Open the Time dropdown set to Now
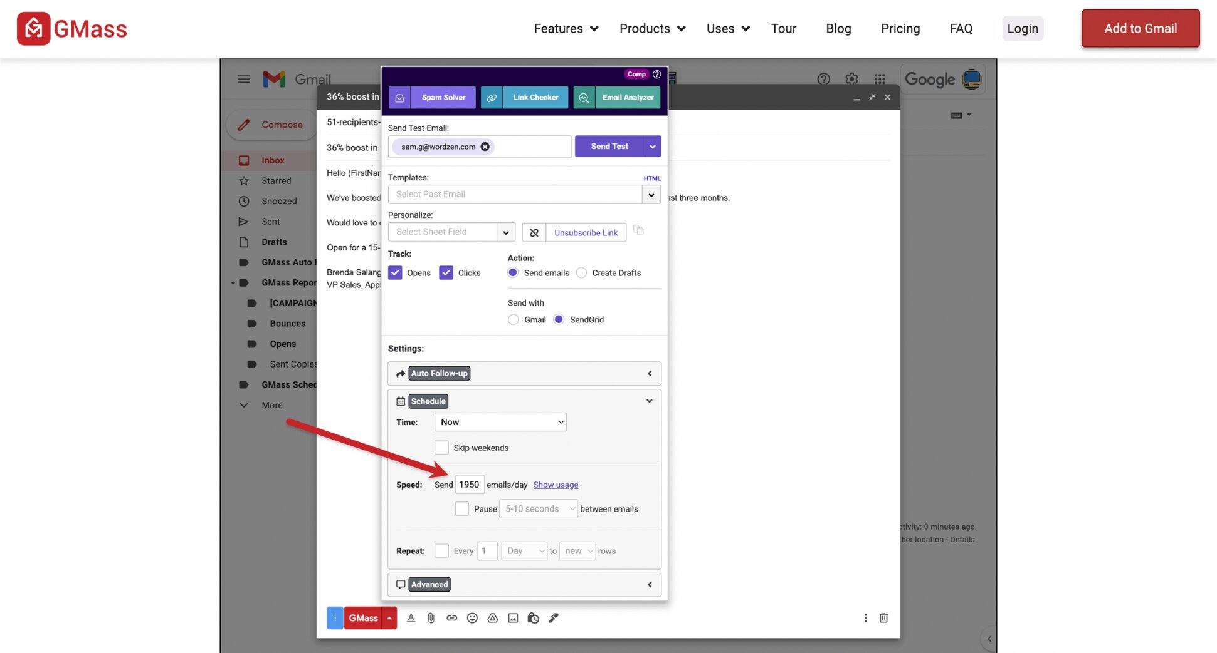Screen dimensions: 1217x653 tap(500, 422)
